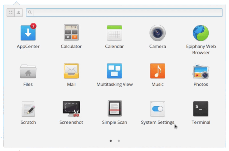Launch the Calculator app
The image size is (229, 151).
pyautogui.click(x=71, y=32)
